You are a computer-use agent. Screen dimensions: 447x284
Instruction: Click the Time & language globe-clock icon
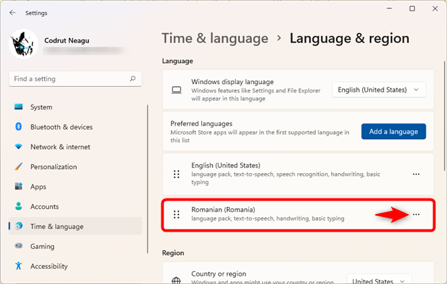point(19,226)
